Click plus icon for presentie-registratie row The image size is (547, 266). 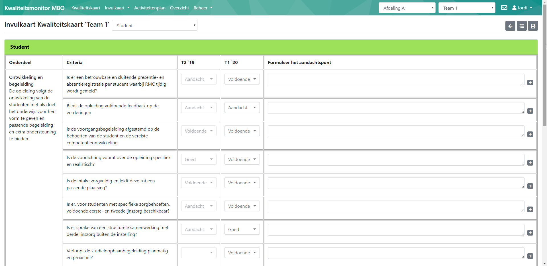point(530,83)
